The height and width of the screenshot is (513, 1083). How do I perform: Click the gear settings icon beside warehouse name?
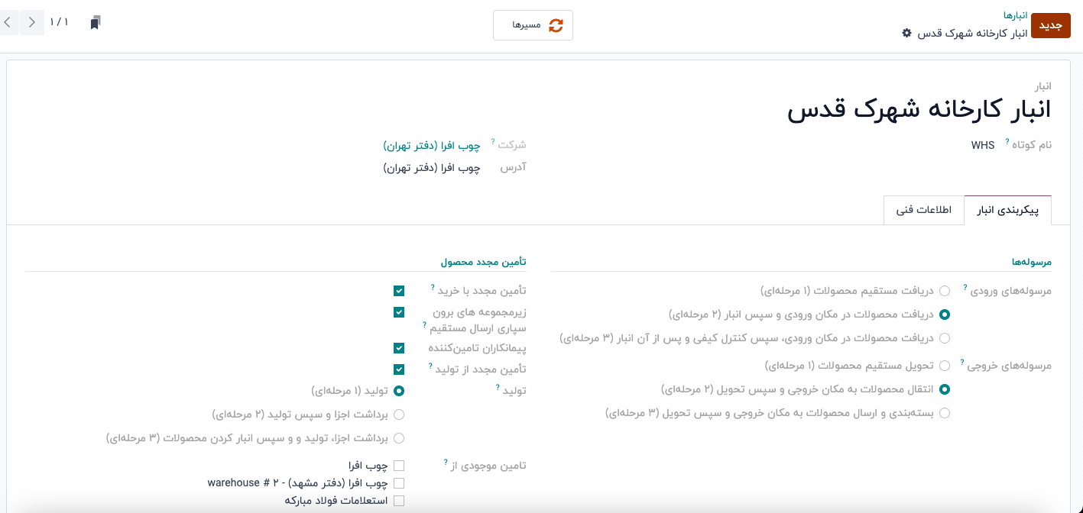pos(906,34)
